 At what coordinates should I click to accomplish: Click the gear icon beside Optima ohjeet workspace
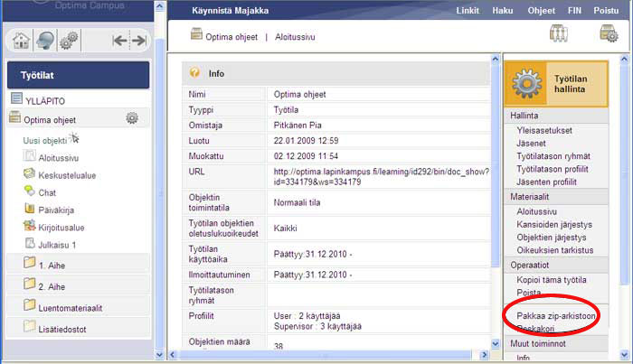click(132, 118)
